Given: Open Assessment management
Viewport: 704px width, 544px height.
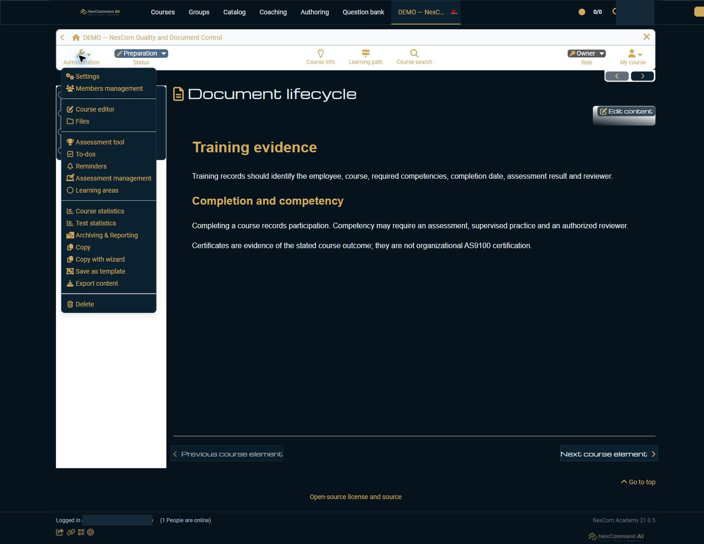Looking at the screenshot, I should pos(108,178).
